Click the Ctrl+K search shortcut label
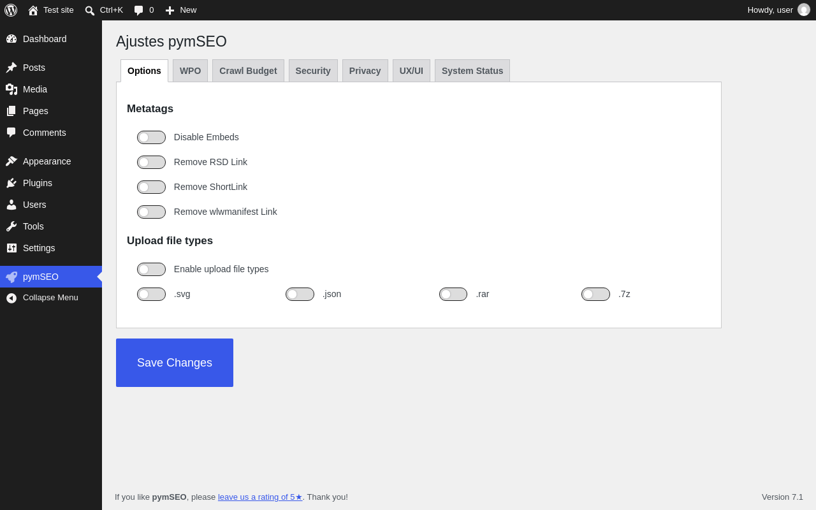The height and width of the screenshot is (510, 816). click(112, 10)
